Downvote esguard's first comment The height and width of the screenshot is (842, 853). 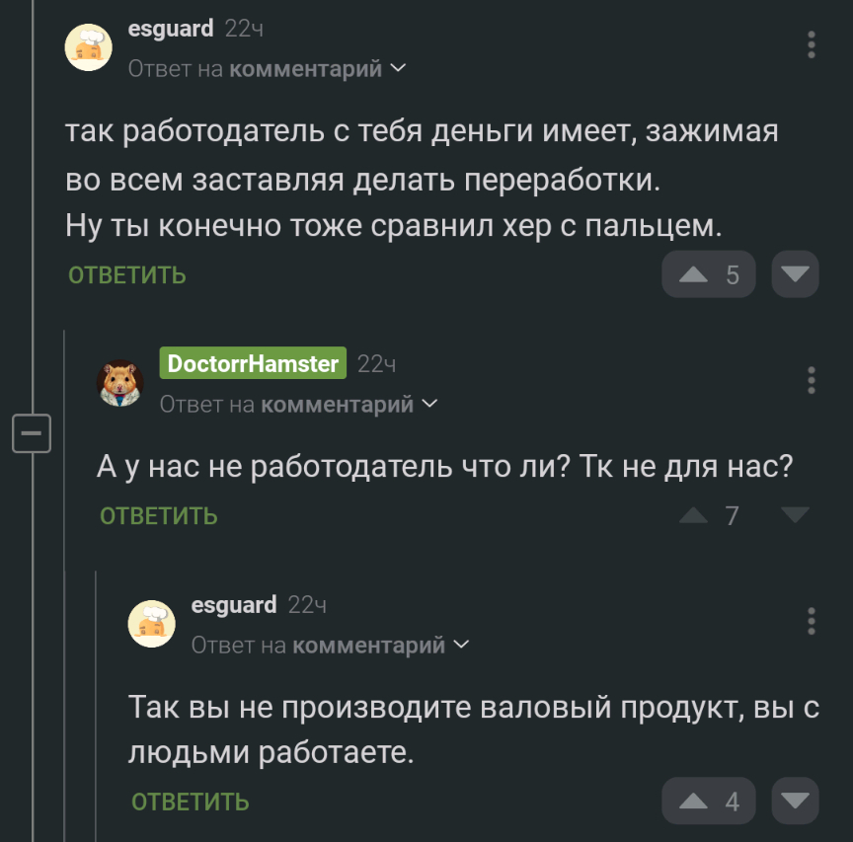tap(795, 274)
